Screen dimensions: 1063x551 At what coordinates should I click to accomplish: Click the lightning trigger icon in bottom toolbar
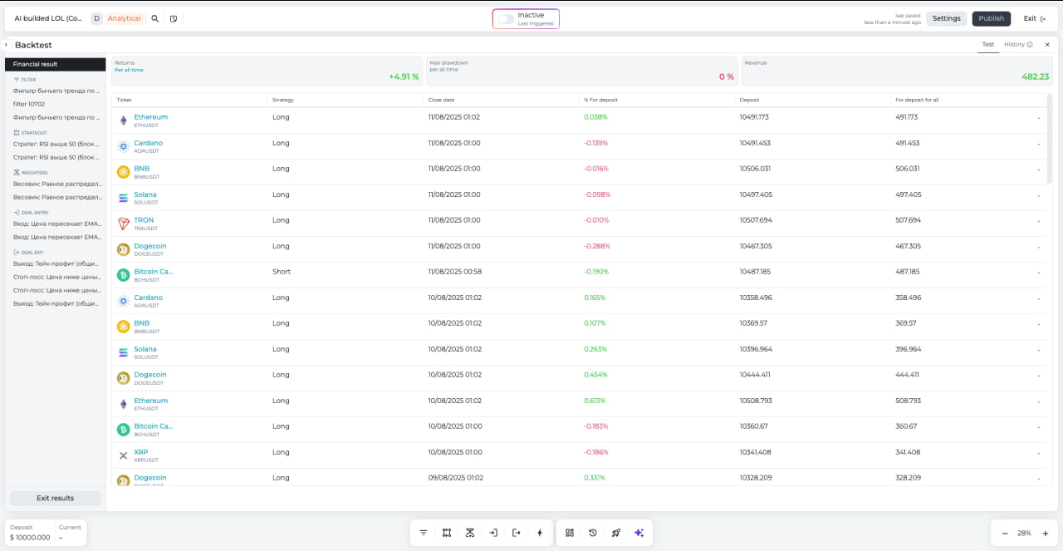[x=540, y=533]
